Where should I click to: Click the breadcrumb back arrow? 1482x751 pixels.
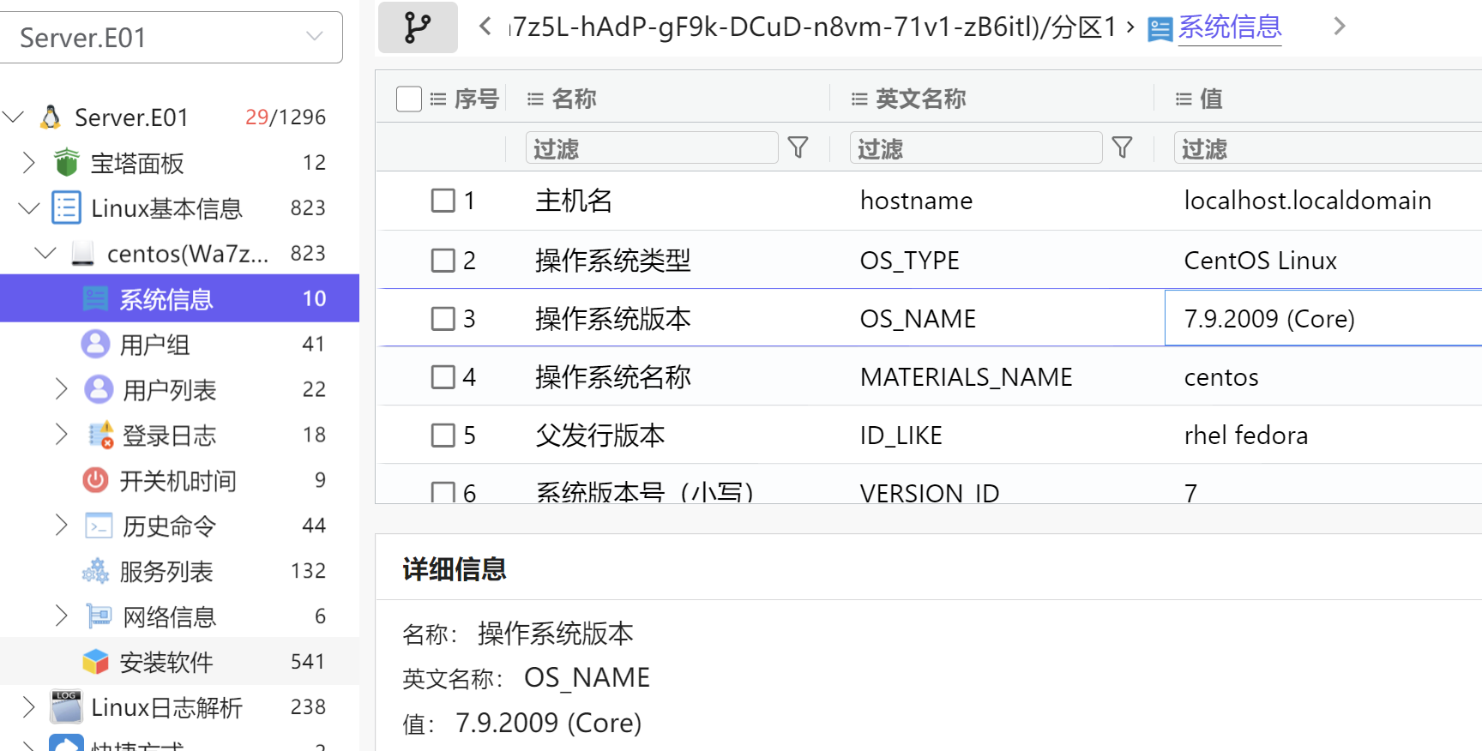point(485,27)
